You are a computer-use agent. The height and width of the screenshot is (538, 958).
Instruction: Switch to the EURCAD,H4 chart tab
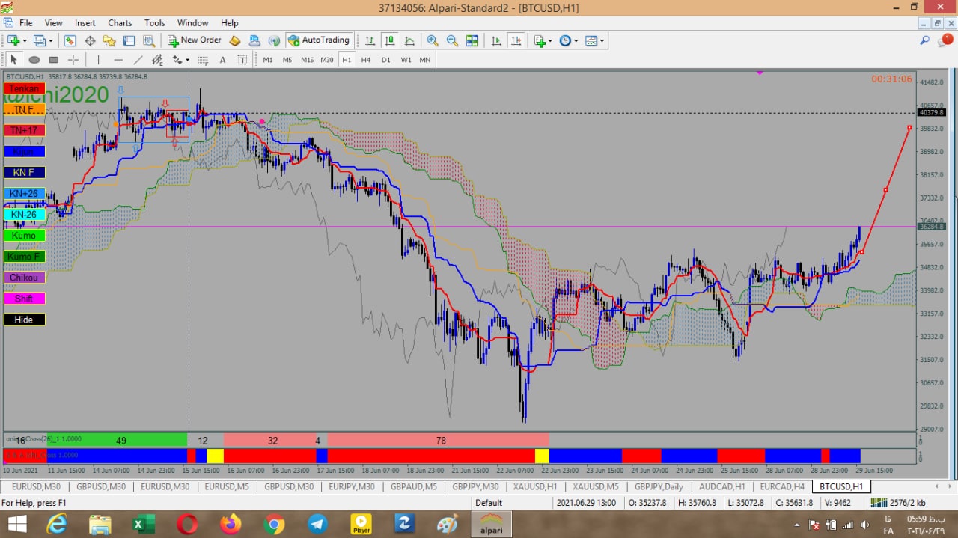(x=781, y=486)
